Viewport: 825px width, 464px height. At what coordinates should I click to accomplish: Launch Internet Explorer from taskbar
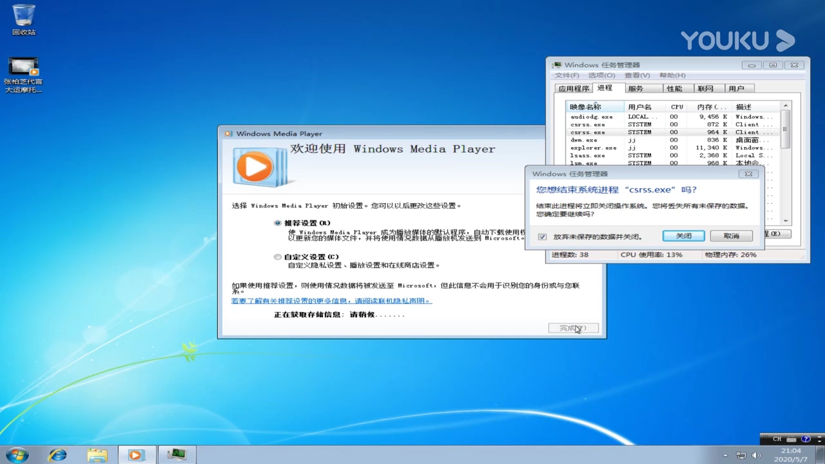click(58, 454)
